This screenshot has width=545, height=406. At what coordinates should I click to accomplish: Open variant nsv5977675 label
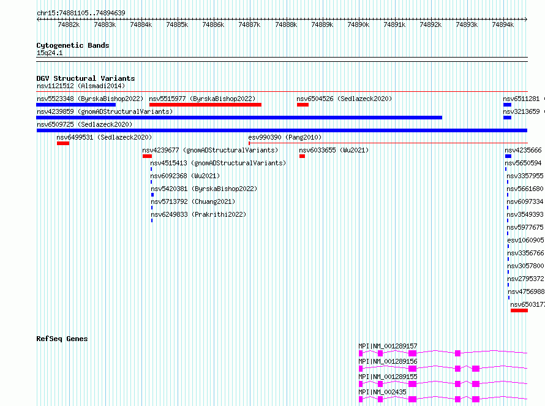click(525, 227)
